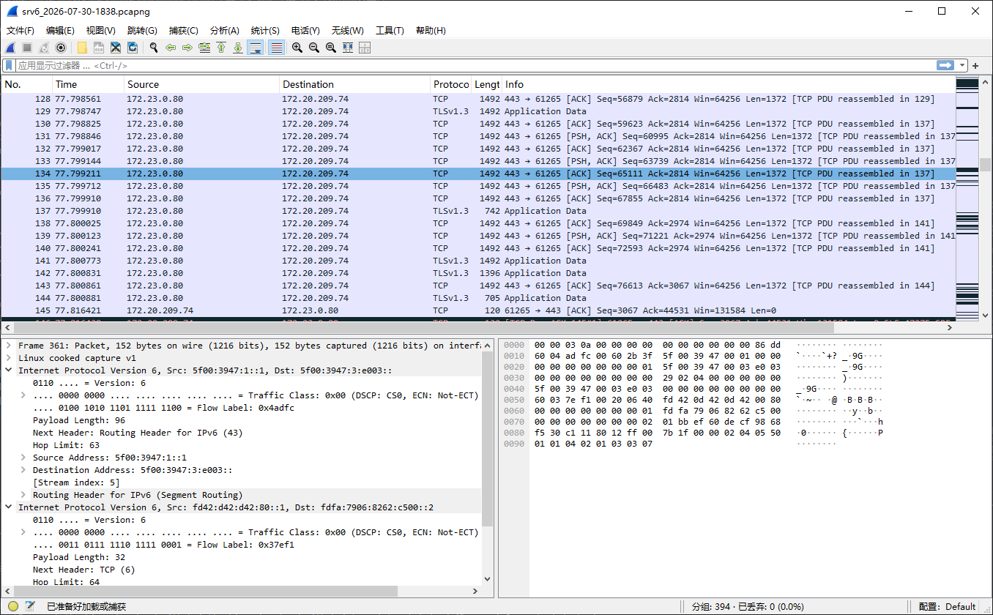Go back in packet history arrow
The height and width of the screenshot is (615, 993).
click(x=171, y=48)
